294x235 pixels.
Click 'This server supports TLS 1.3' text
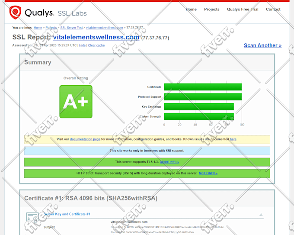coord(137,162)
